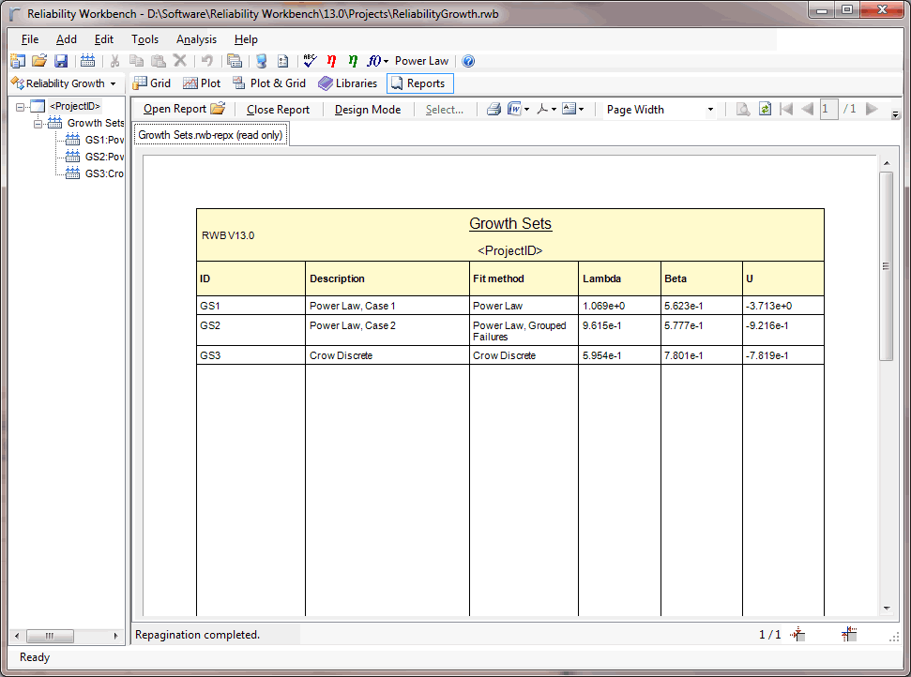Open the Page Width zoom dropdown

point(709,110)
